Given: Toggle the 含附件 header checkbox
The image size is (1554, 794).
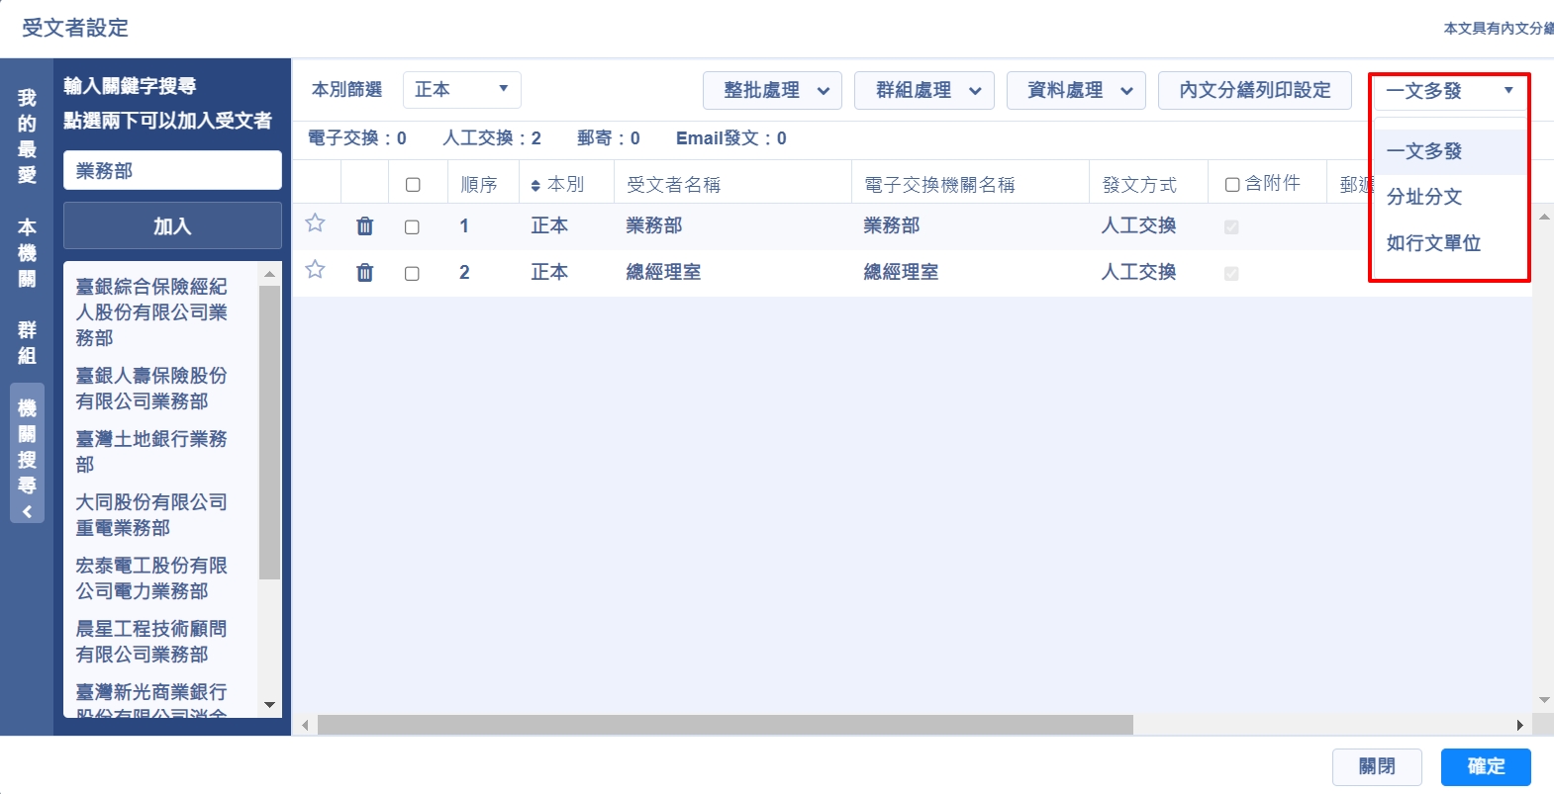Looking at the screenshot, I should (x=1232, y=185).
